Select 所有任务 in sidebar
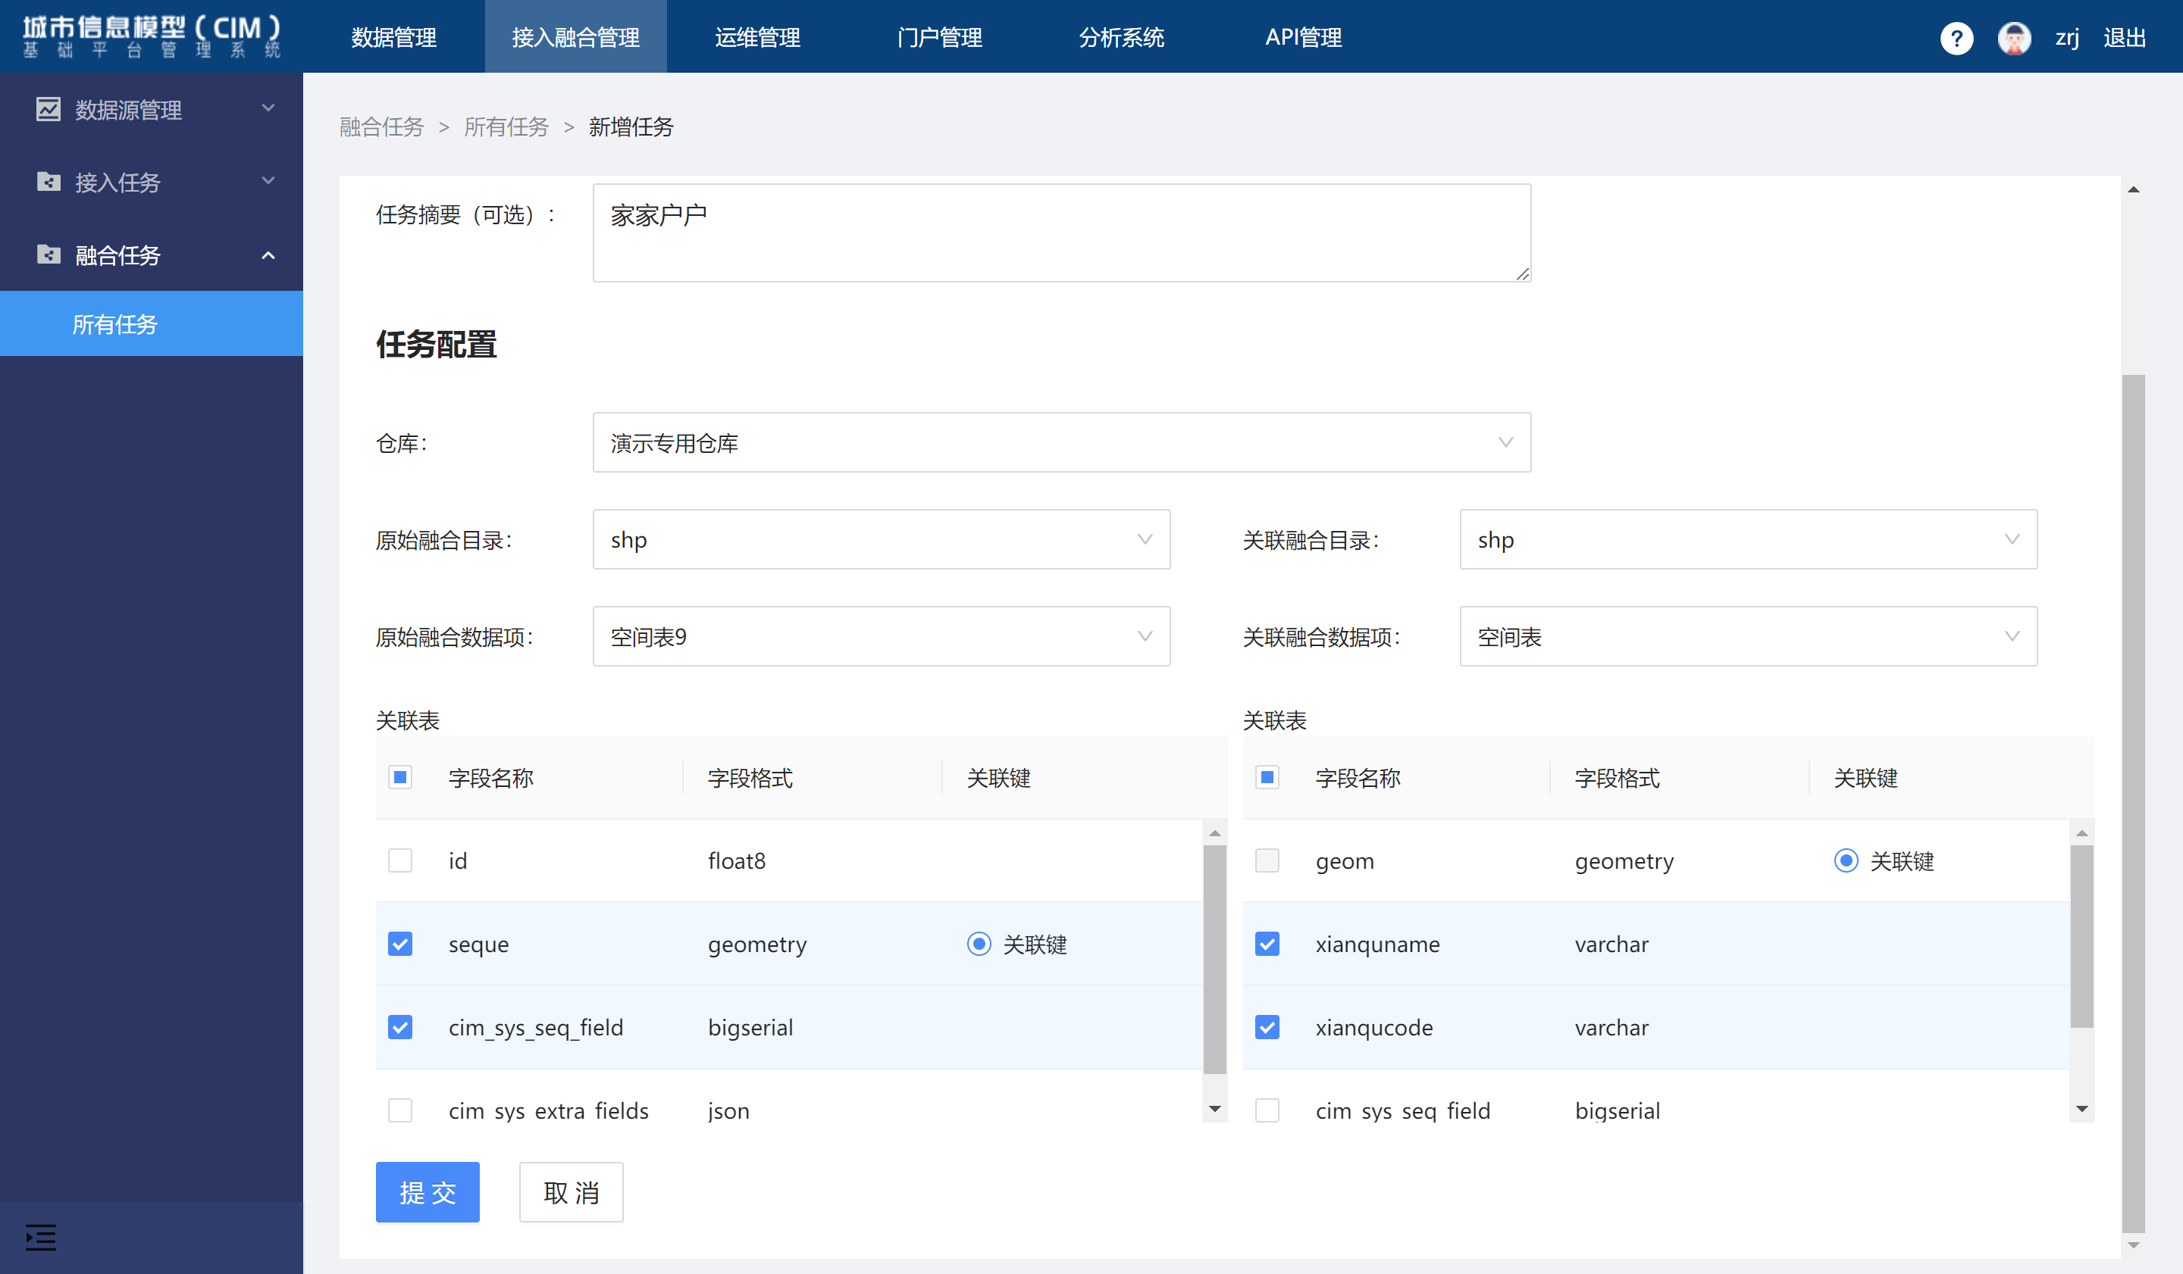Screen dimensions: 2183x1274 (x=152, y=323)
